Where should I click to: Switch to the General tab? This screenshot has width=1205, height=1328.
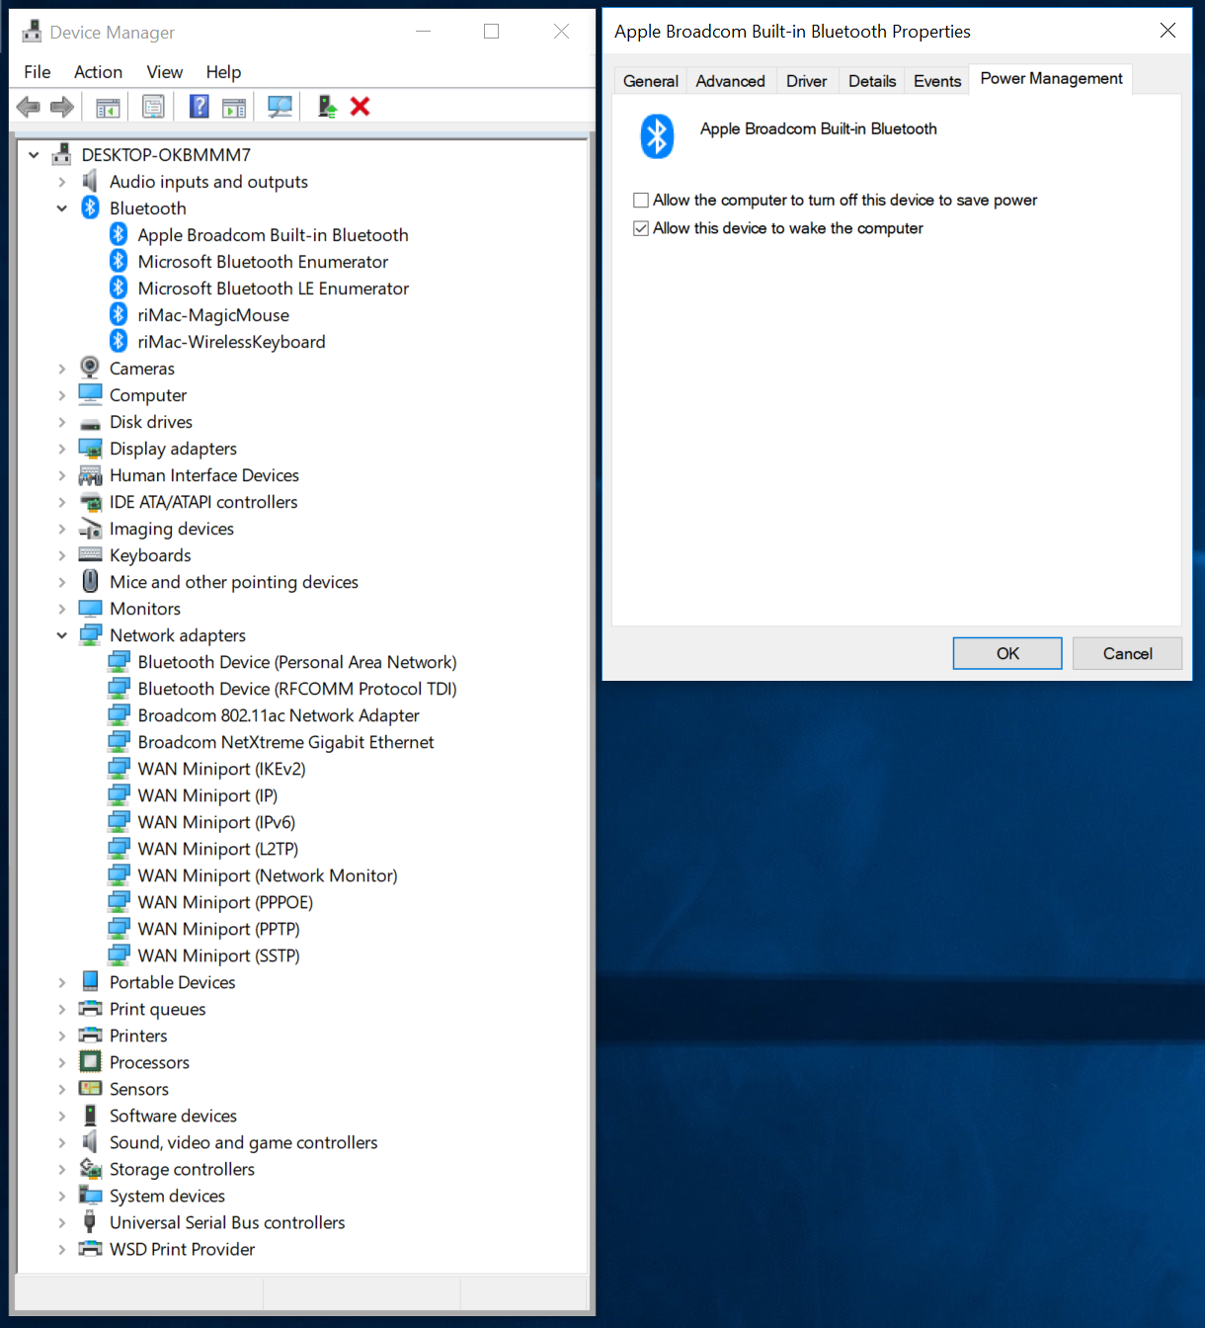tap(651, 81)
